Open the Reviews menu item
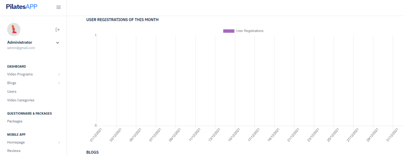 (14, 151)
